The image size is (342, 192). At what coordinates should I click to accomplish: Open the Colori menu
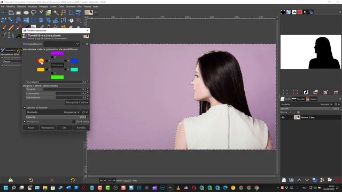point(61,6)
